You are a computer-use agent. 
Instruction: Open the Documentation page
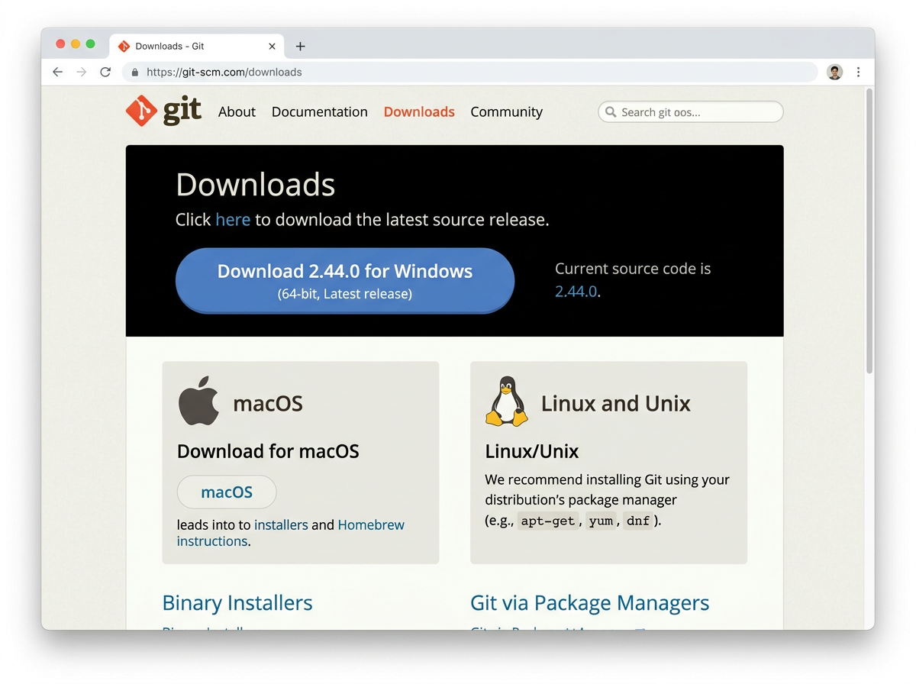point(319,111)
